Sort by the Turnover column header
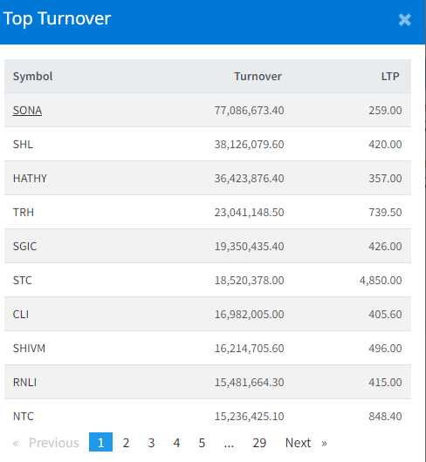The image size is (426, 462). pos(258,77)
